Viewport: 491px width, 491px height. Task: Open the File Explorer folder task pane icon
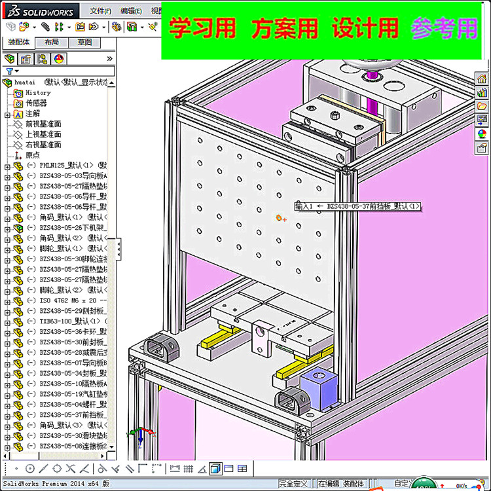482,106
